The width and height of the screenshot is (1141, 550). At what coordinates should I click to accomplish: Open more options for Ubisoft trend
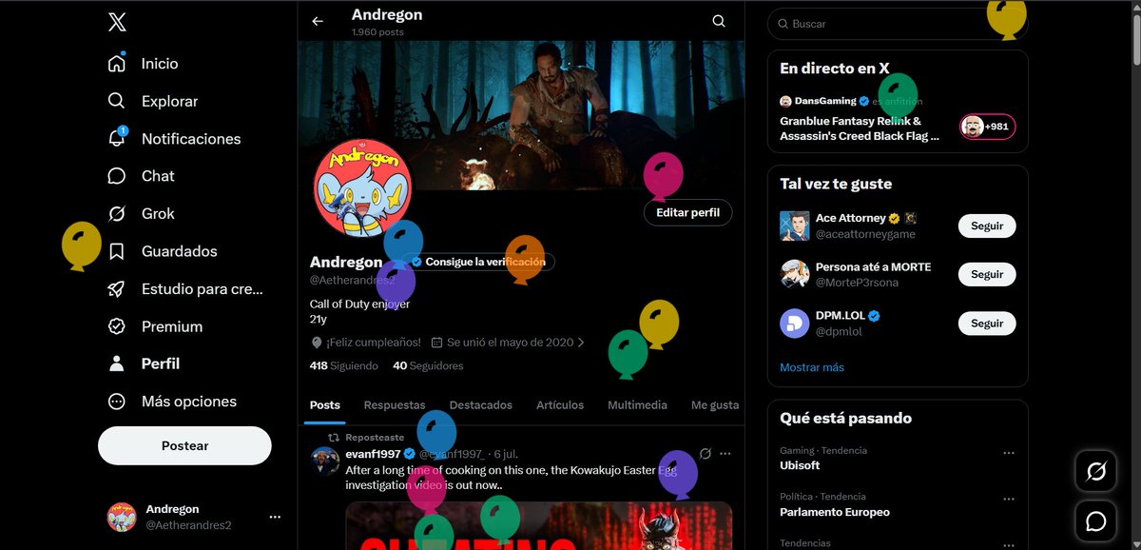tap(1009, 453)
